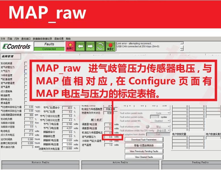
Task: Open the Fault shutdown inhibit dropdown
Action: 161,127
